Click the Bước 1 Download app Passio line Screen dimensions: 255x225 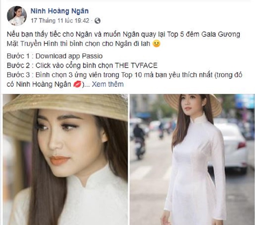pos(55,56)
